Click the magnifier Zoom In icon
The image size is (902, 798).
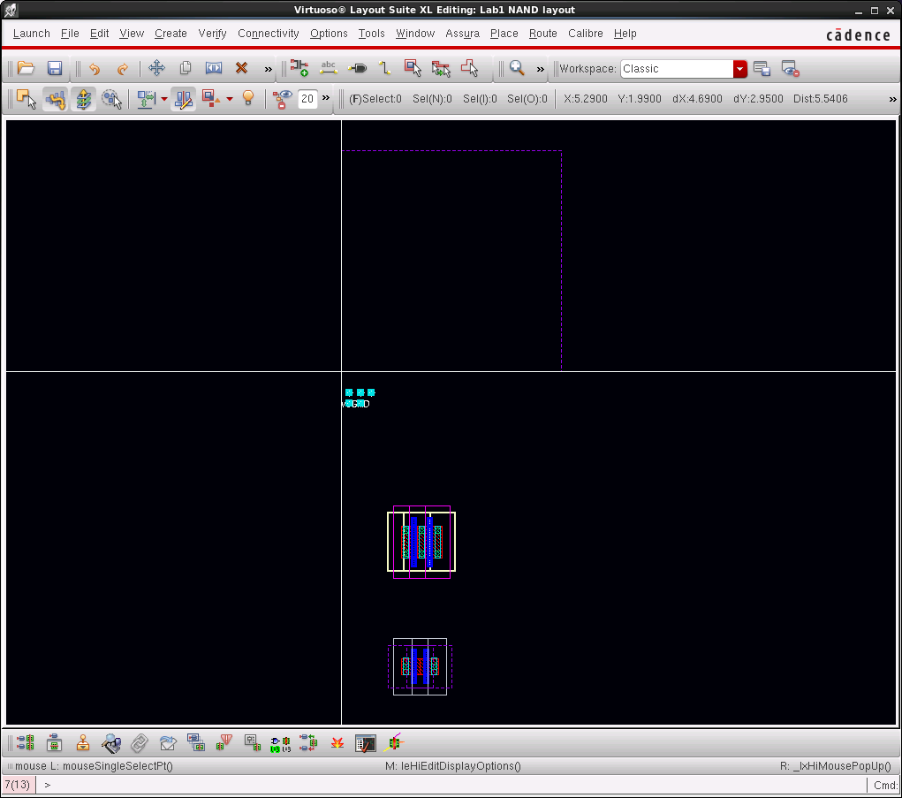click(x=517, y=68)
